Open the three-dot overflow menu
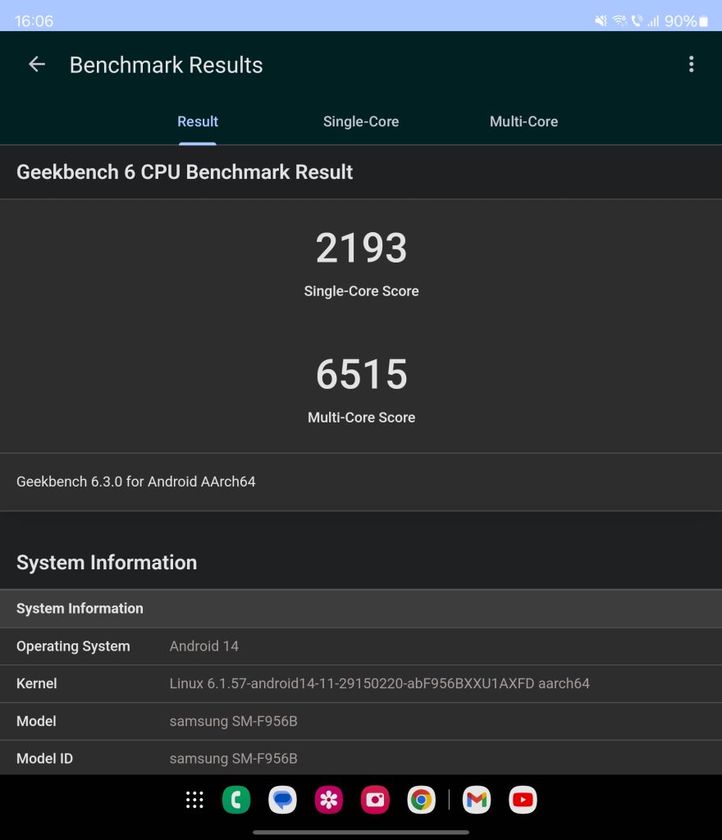This screenshot has width=722, height=840. (x=691, y=64)
